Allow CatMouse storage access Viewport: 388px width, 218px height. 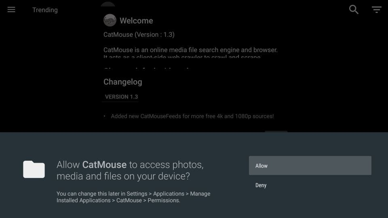pyautogui.click(x=310, y=166)
